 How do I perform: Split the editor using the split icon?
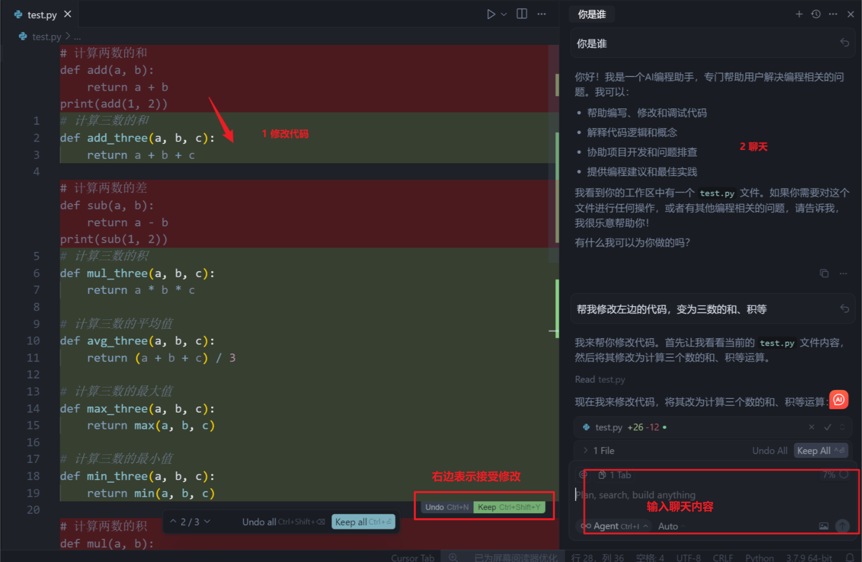point(521,14)
